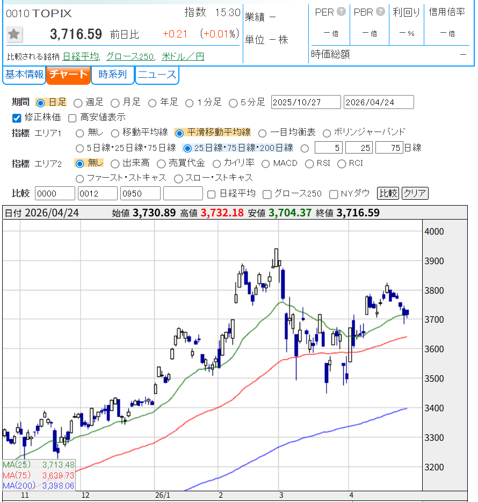
Task: Select ボリンジャーバンド indicator radio
Action: [x=327, y=133]
